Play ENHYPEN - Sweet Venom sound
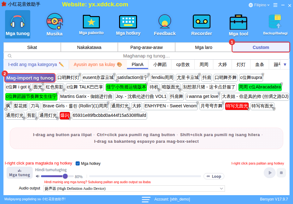Image resolution: width=293 pixels, height=204 pixels. click(x=171, y=106)
